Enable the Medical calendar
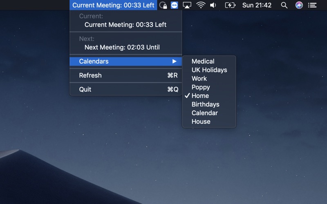This screenshot has width=327, height=204. [209, 61]
